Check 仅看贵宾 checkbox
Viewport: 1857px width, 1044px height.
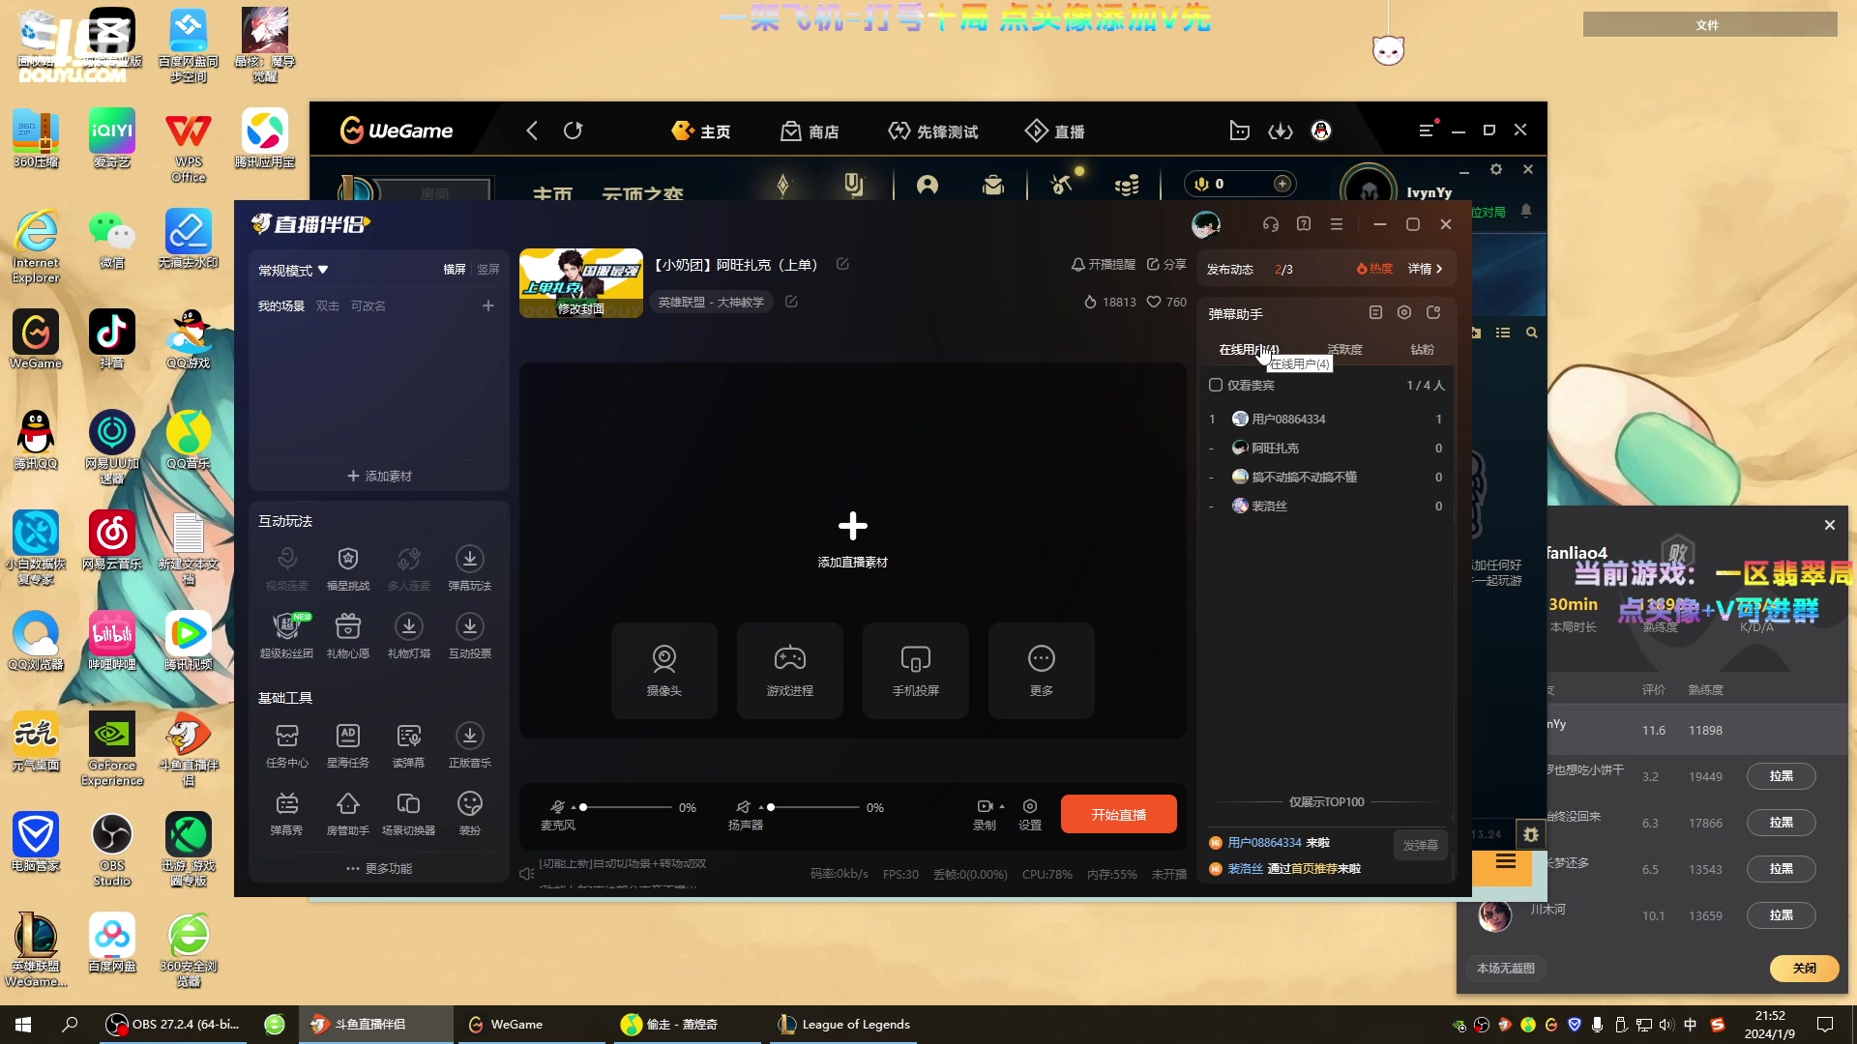[x=1216, y=385]
